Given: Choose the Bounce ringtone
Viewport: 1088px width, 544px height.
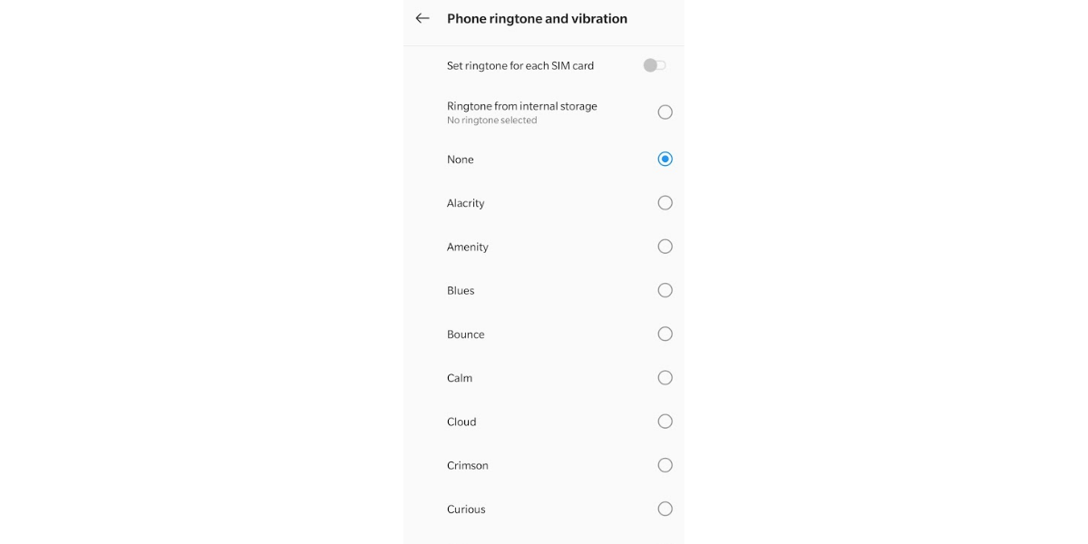Looking at the screenshot, I should coord(665,334).
